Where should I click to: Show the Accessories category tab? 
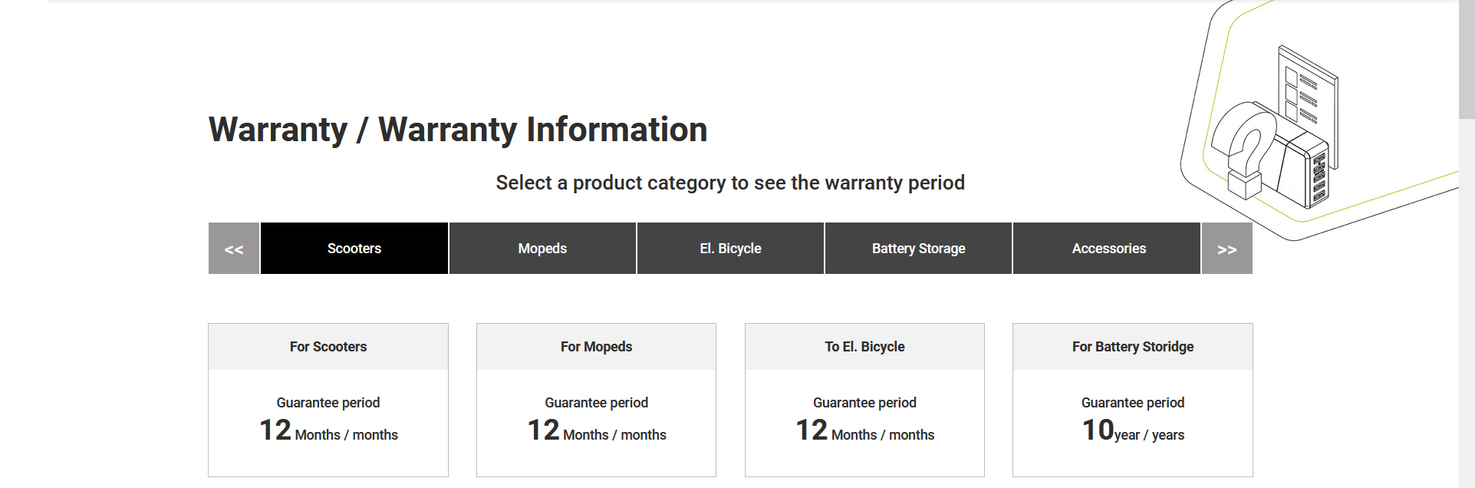pos(1108,249)
